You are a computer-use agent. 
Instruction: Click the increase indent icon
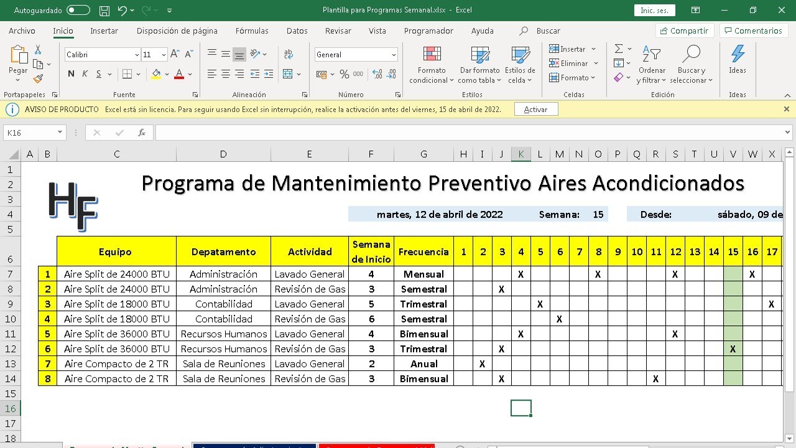(269, 74)
